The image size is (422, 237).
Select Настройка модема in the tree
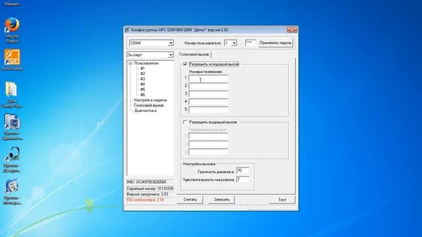(x=150, y=100)
